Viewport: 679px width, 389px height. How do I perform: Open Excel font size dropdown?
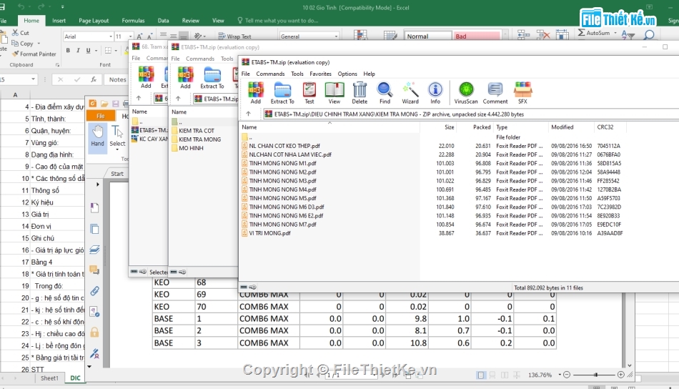pyautogui.click(x=130, y=36)
